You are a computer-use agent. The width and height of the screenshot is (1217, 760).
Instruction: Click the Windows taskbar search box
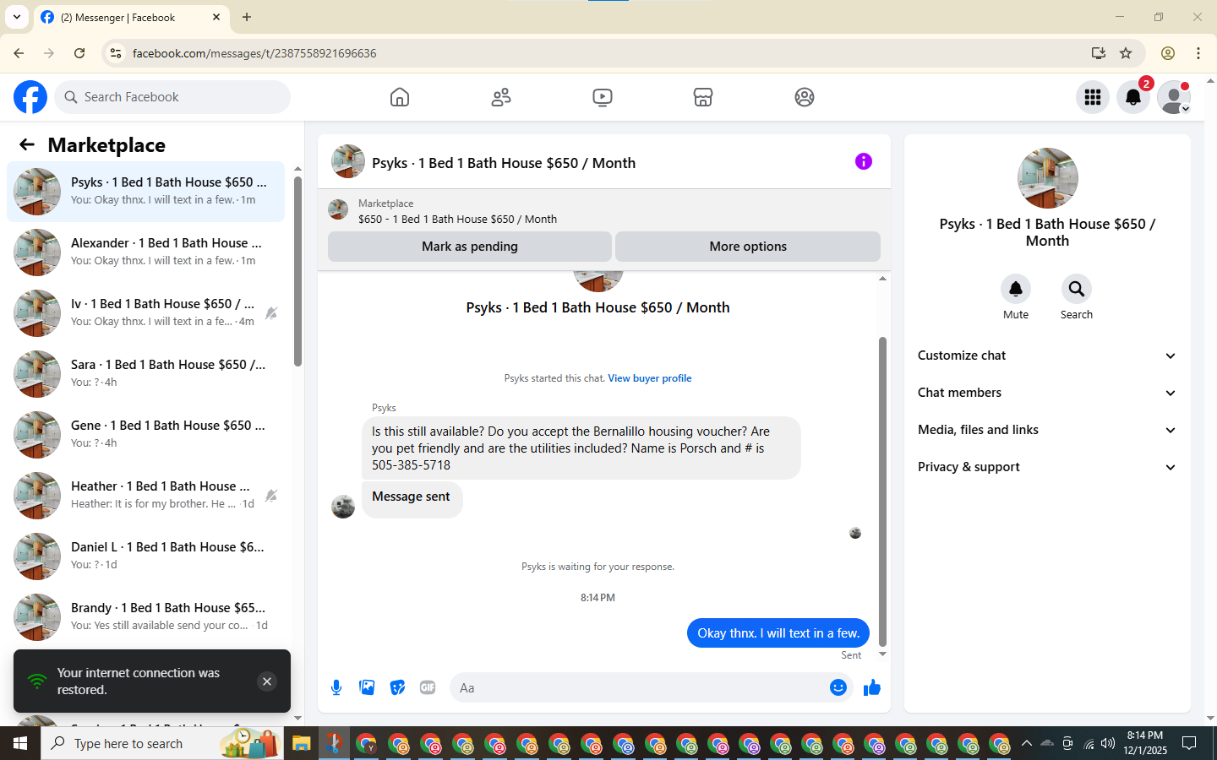pyautogui.click(x=161, y=744)
